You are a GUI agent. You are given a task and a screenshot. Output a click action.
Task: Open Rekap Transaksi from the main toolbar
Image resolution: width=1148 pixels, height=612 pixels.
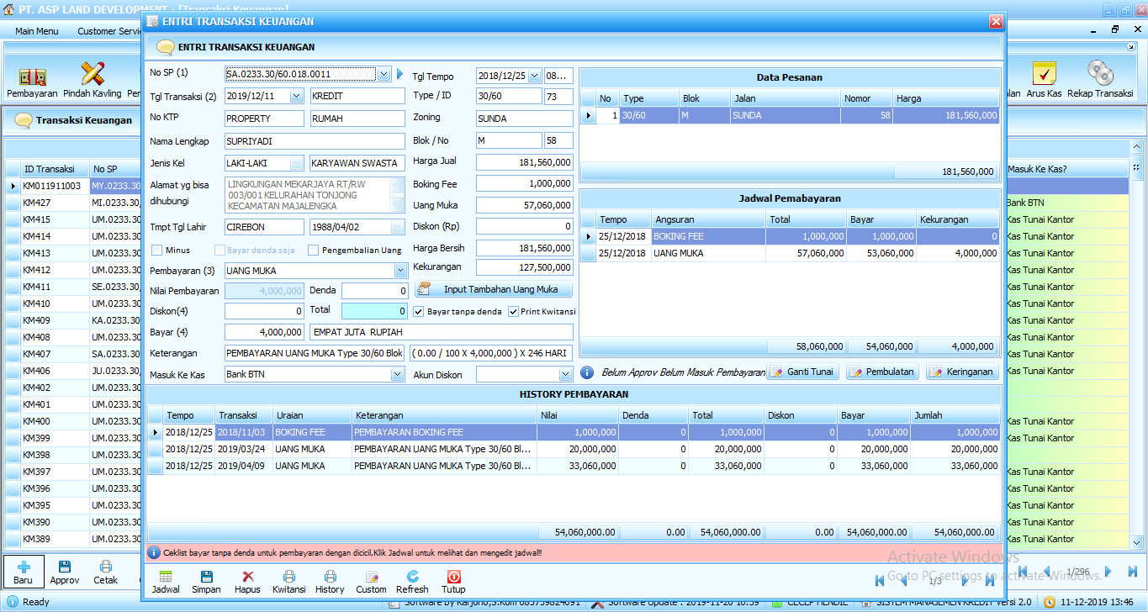(x=1100, y=75)
